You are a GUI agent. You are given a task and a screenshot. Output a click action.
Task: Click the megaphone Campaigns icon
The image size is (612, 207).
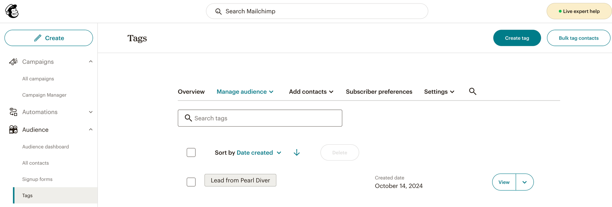13,62
